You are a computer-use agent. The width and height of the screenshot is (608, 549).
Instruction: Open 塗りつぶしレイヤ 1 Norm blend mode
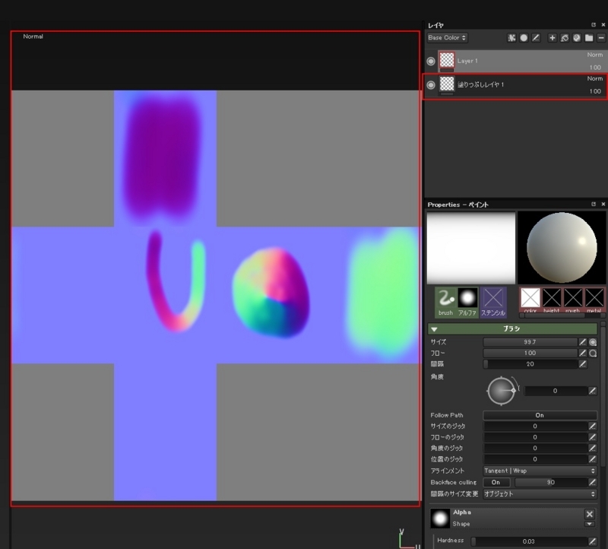coord(595,78)
